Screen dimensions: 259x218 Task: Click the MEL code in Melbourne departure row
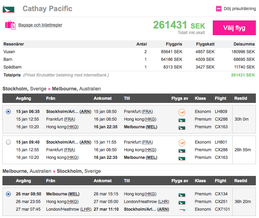74,194
